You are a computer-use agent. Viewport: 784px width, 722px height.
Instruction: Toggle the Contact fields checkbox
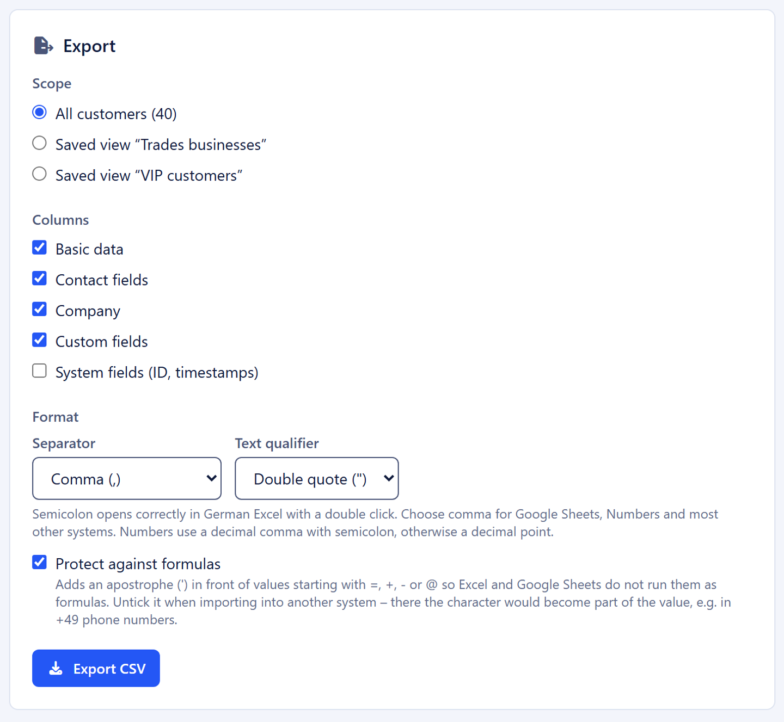tap(39, 279)
